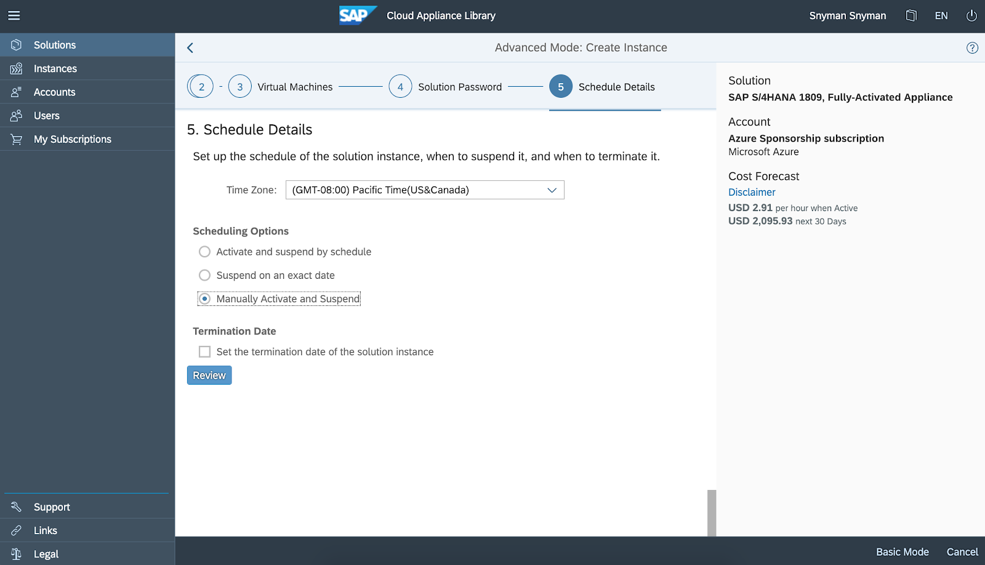This screenshot has width=985, height=565.
Task: Click the Cloud Appliance Library title
Action: 441,16
